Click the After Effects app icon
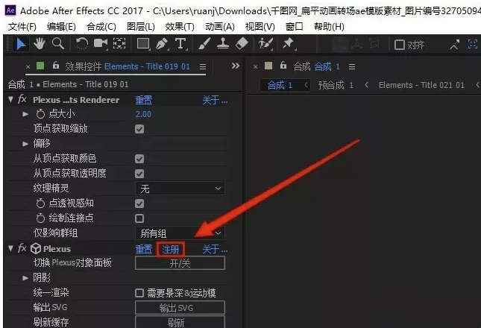The image size is (481, 328). tap(10, 10)
